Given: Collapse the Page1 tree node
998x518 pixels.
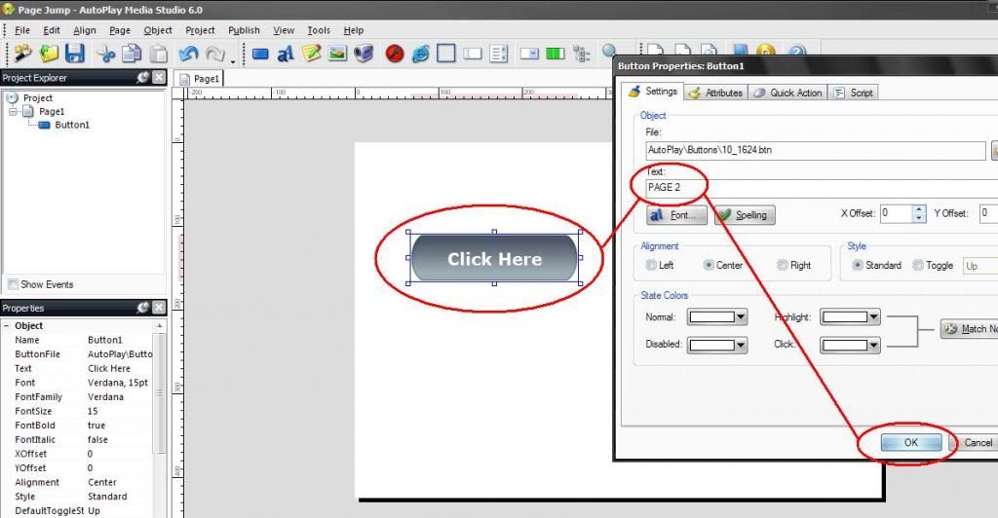Looking at the screenshot, I should (x=14, y=112).
